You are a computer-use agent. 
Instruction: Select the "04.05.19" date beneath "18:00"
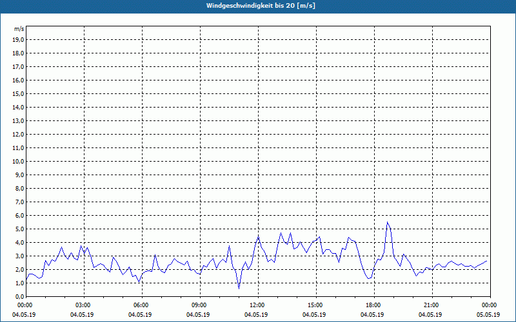pyautogui.click(x=372, y=315)
